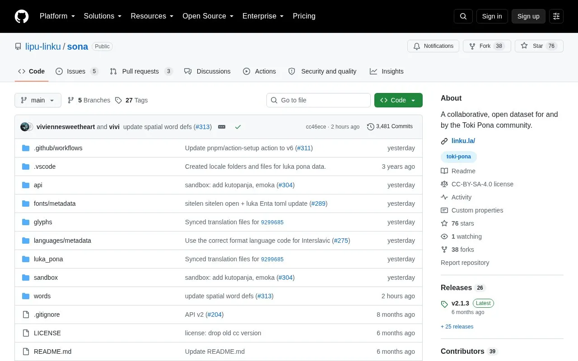Open the GitHub homepage logo
The image size is (578, 361).
[22, 16]
